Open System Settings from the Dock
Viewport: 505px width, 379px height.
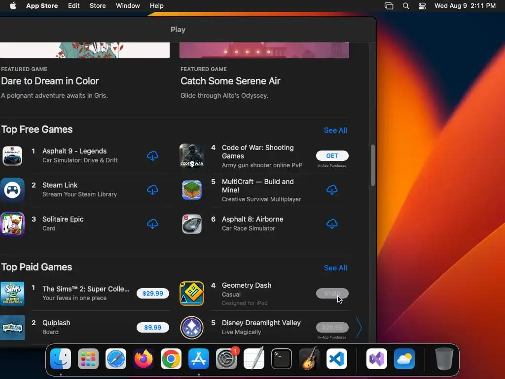(x=226, y=359)
